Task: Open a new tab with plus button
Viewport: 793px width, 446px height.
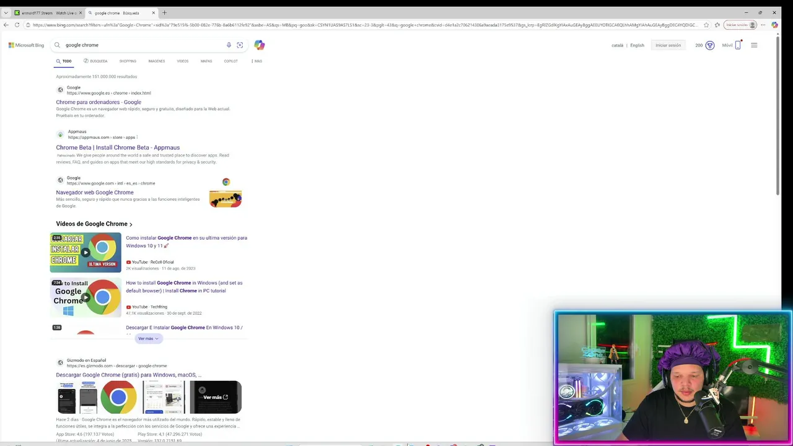Action: (164, 12)
